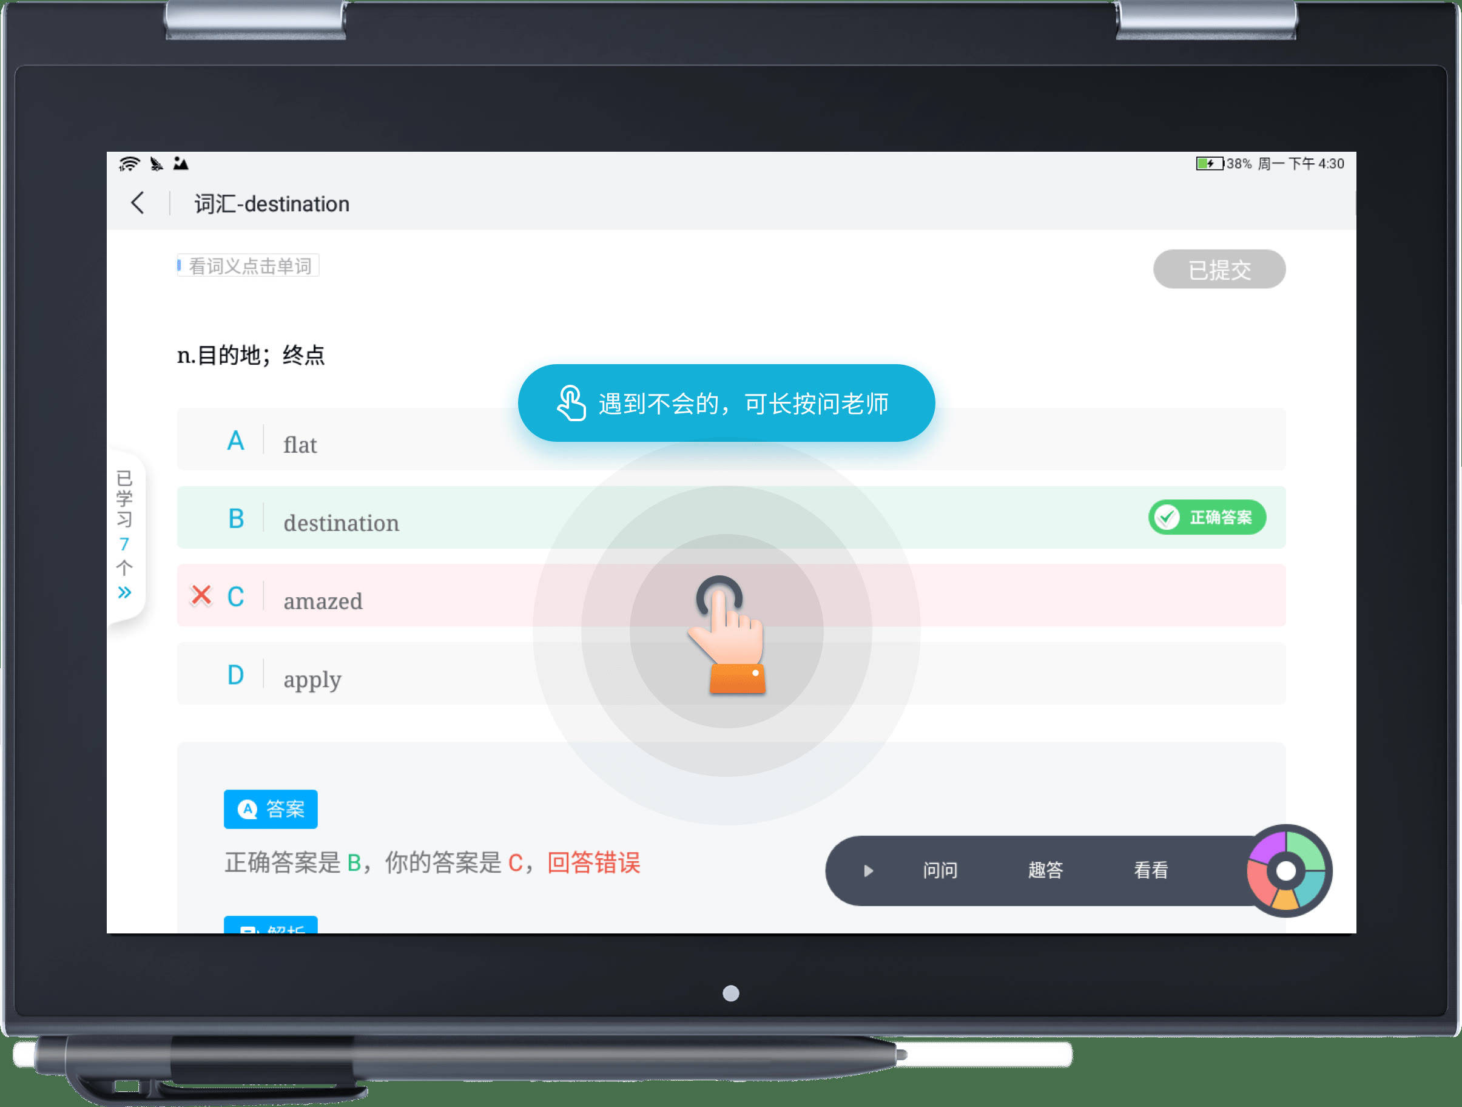Click 看看 in the assistant bar
Screen dimensions: 1462x1107
click(1150, 870)
